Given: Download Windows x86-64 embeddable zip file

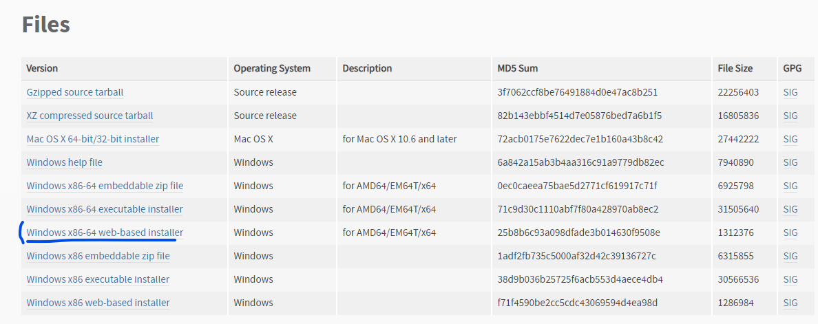Looking at the screenshot, I should click(x=105, y=186).
